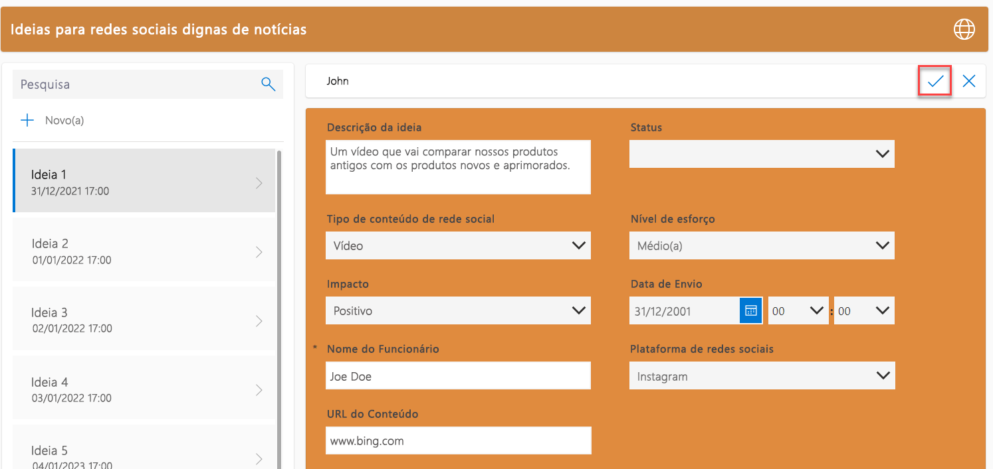Click the Pesquisa search field
Image resolution: width=993 pixels, height=469 pixels.
[x=148, y=84]
